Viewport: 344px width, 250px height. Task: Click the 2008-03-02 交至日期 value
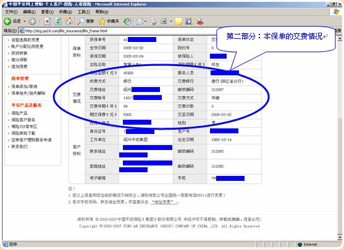(221, 115)
